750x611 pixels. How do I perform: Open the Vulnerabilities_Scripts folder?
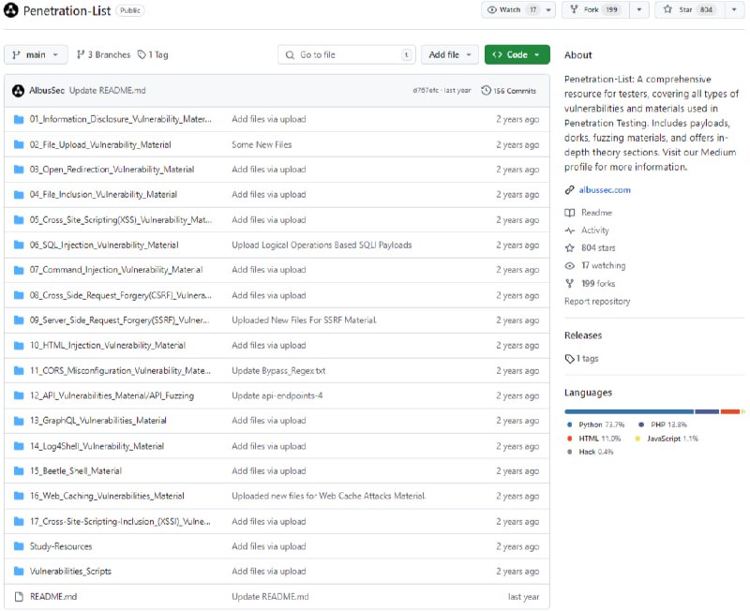tap(70, 571)
